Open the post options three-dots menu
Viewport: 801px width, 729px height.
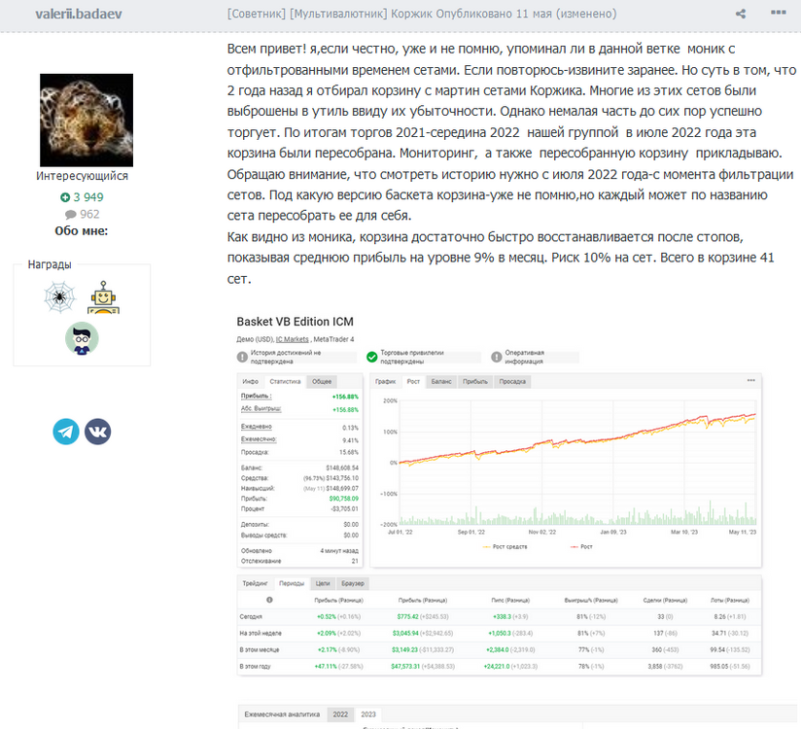778,13
